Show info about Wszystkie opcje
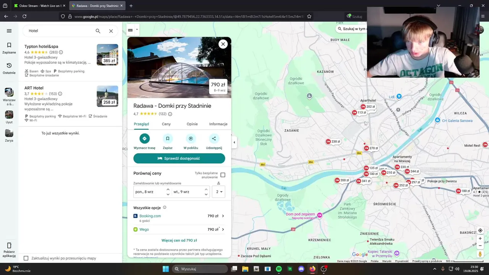 [x=165, y=207]
